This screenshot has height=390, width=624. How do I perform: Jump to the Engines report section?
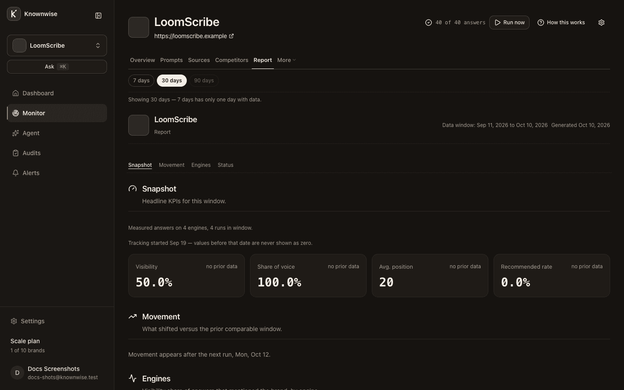(x=201, y=165)
